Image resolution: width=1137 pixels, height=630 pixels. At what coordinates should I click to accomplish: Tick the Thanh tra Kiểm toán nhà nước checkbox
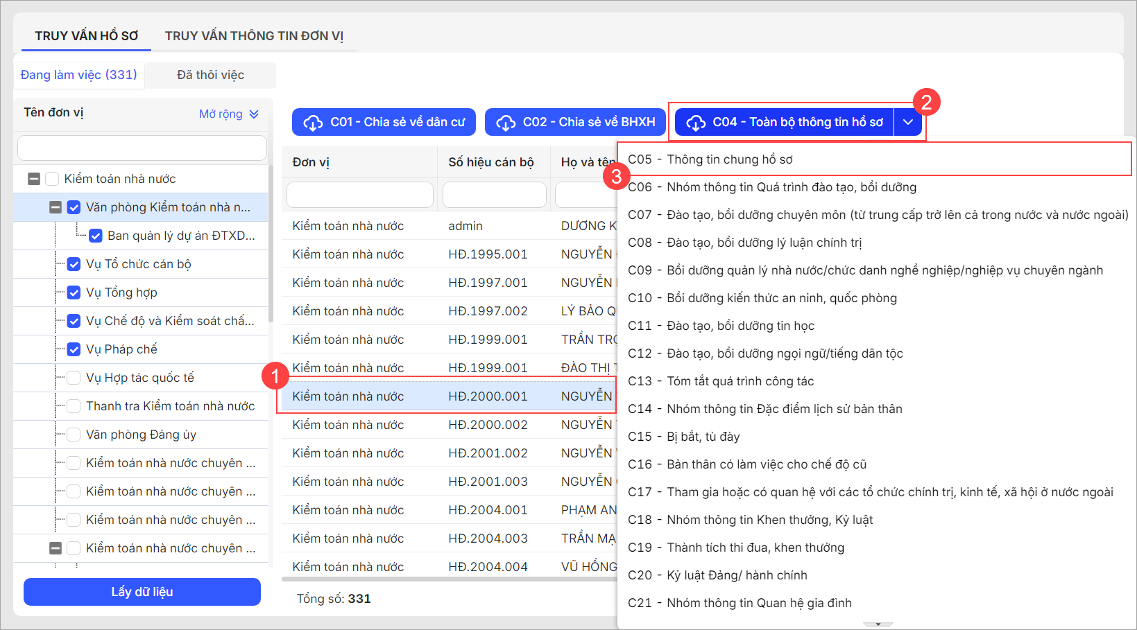pyautogui.click(x=74, y=406)
